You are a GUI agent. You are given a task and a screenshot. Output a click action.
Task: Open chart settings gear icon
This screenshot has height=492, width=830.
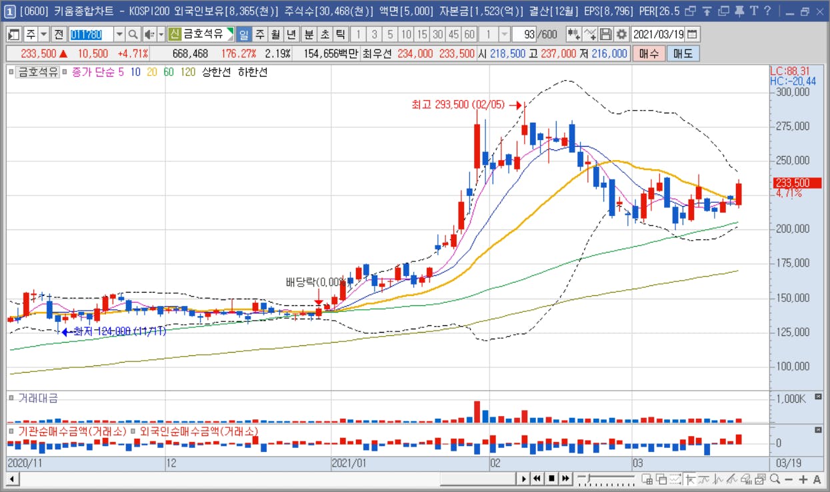pos(621,35)
